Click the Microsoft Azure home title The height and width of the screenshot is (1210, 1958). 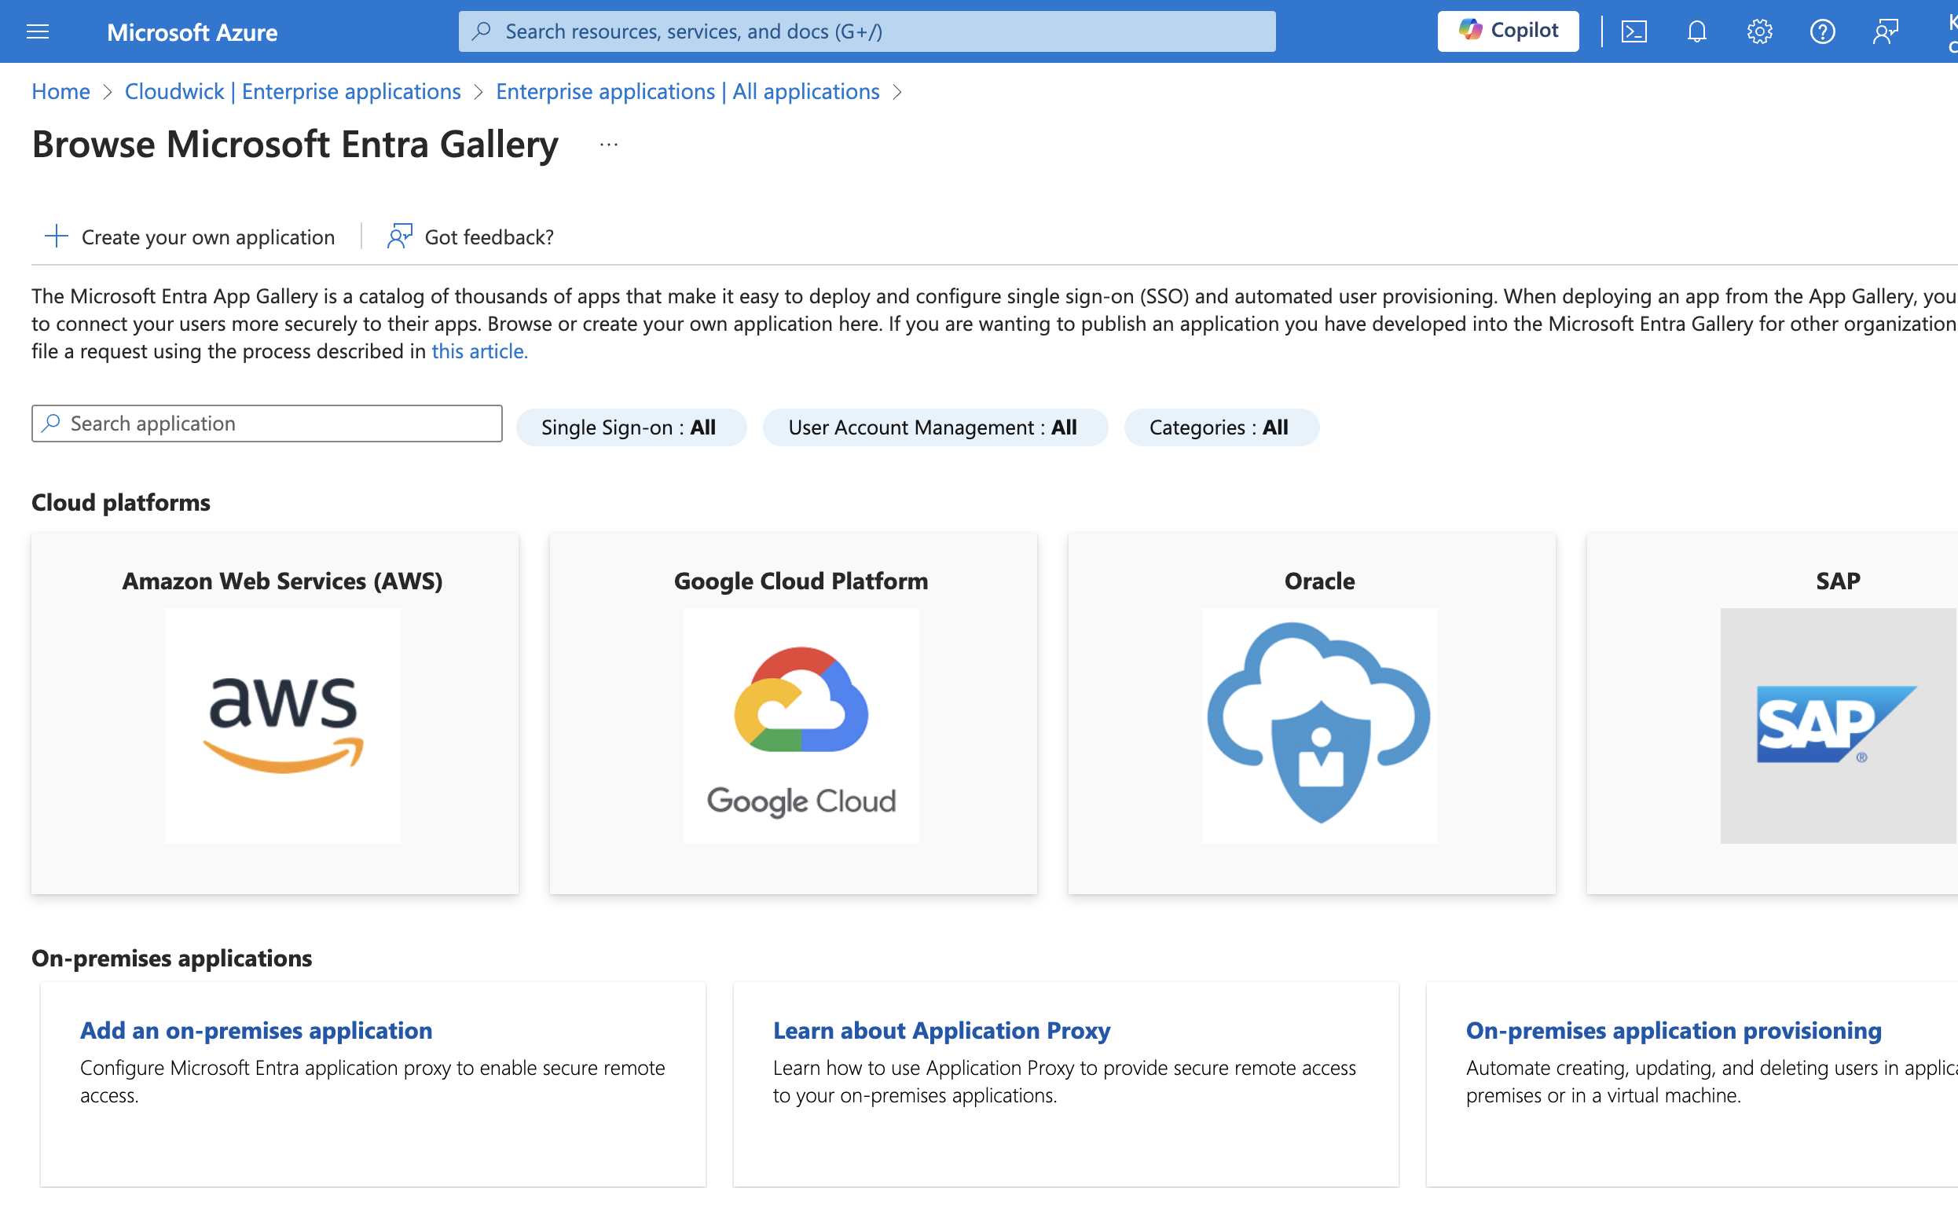click(x=192, y=32)
